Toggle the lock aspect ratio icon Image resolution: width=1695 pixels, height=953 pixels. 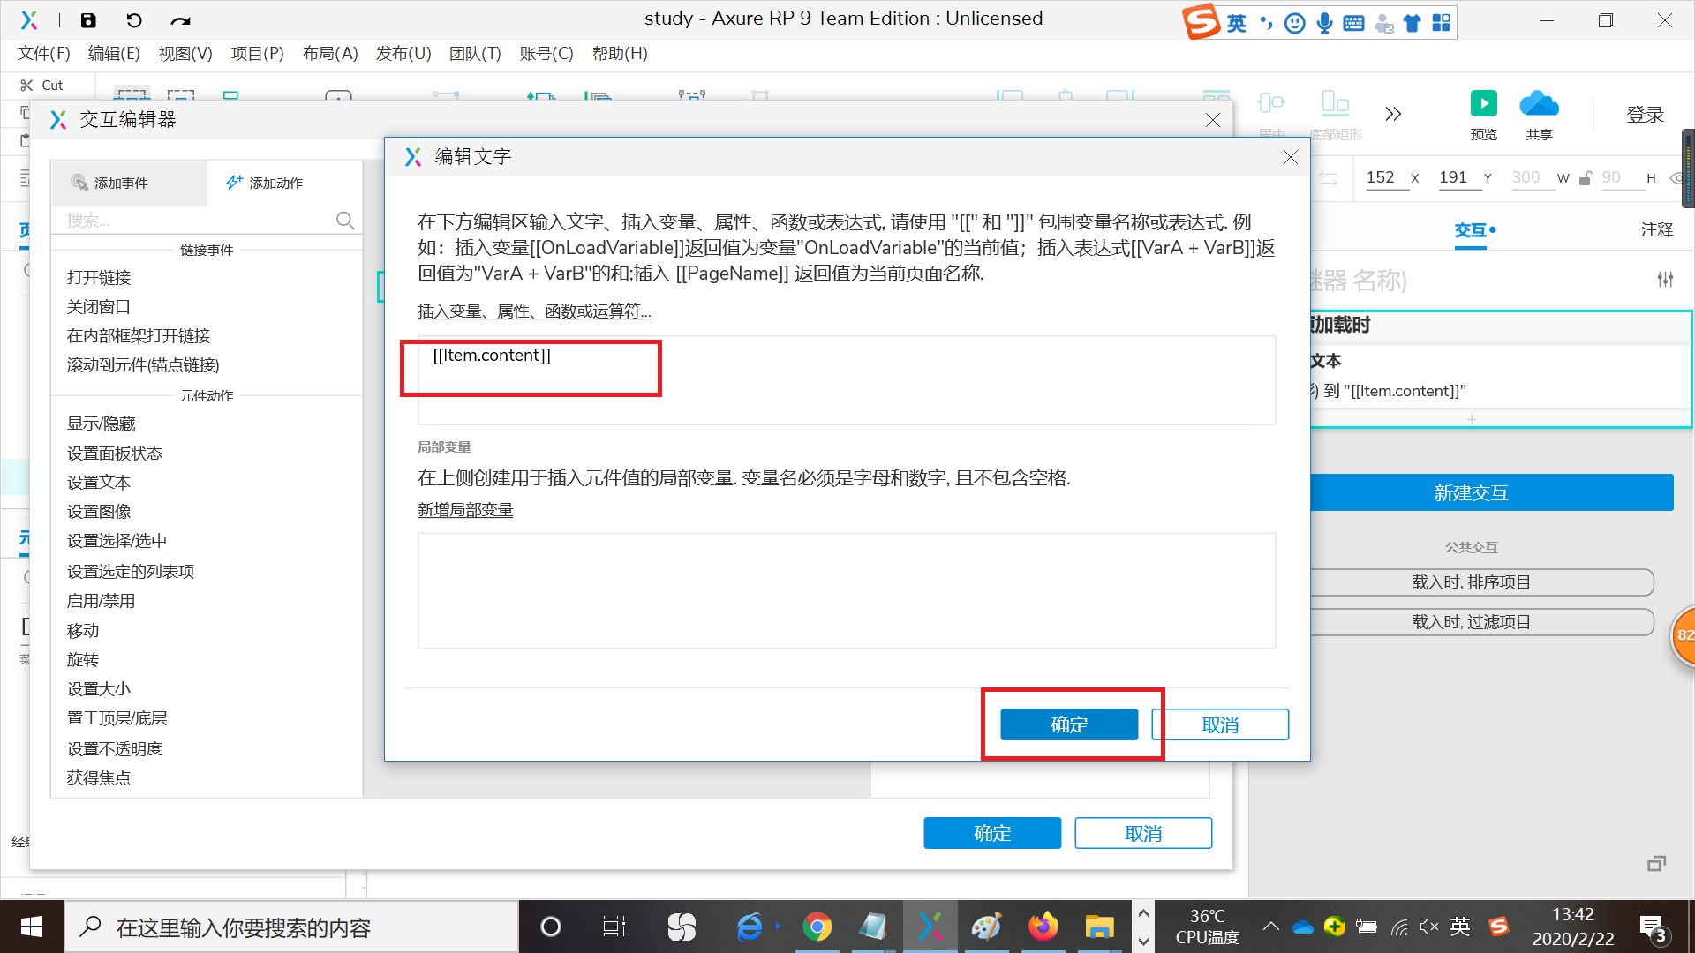click(1586, 178)
